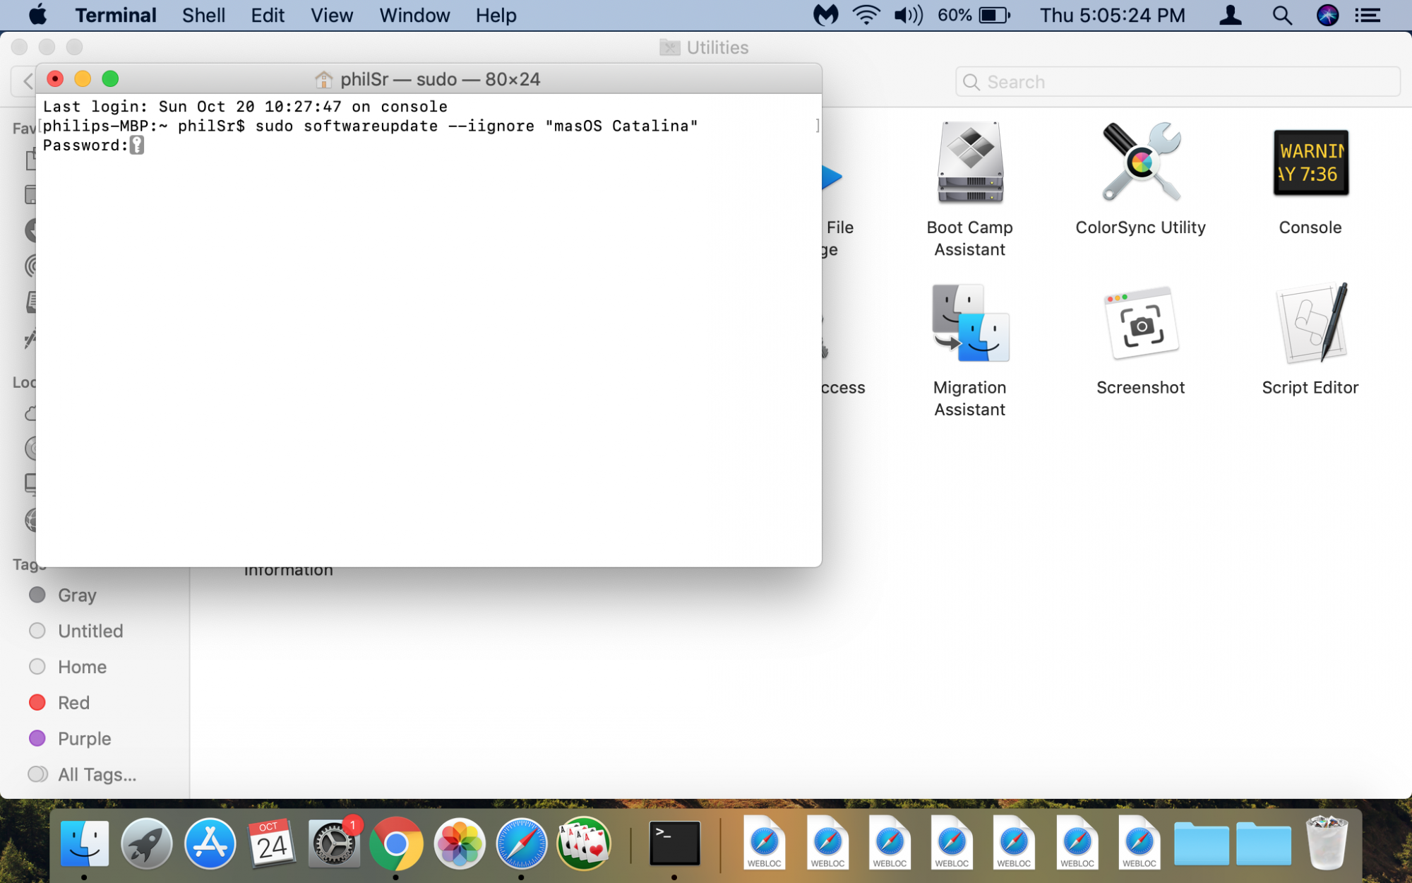Open the rightmost folder stack in Dock
The height and width of the screenshot is (883, 1412).
pos(1264,843)
